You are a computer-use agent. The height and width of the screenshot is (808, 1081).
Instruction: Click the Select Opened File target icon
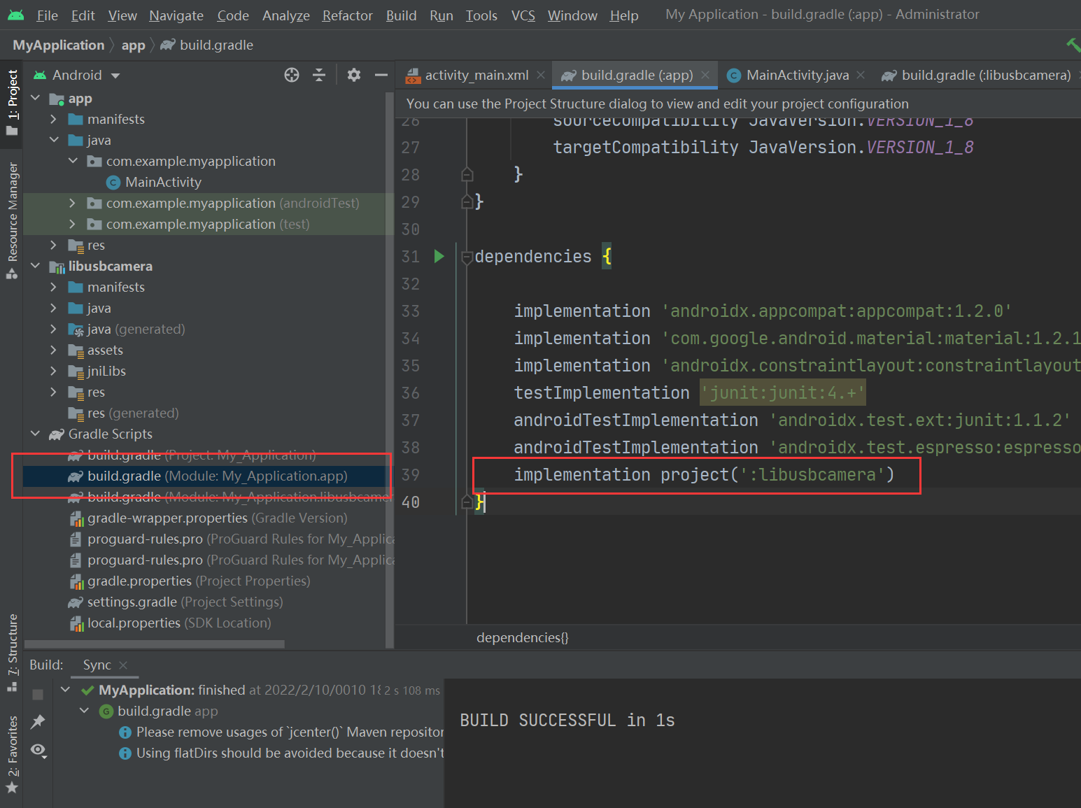[292, 75]
